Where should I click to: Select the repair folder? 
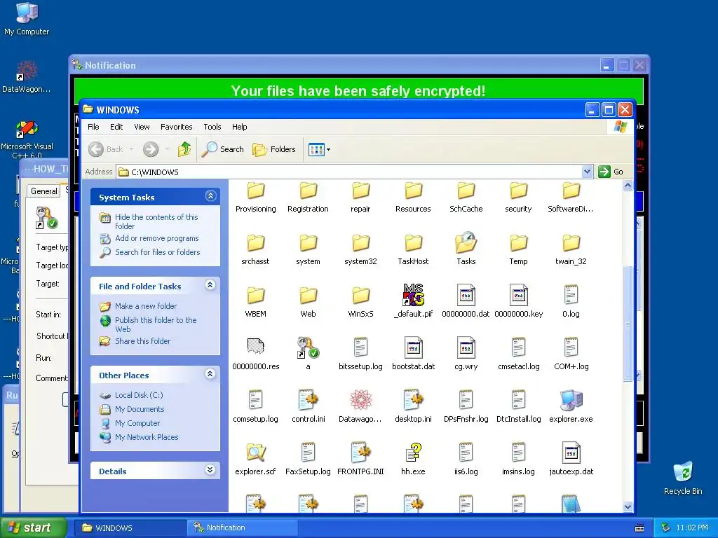[x=360, y=198]
